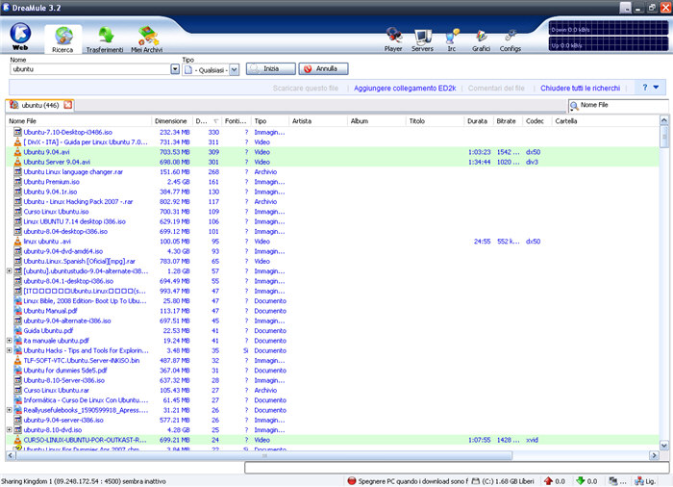Select Guida Ubuntu.pdf file

click(48, 330)
